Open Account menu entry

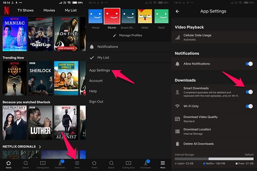point(96,81)
